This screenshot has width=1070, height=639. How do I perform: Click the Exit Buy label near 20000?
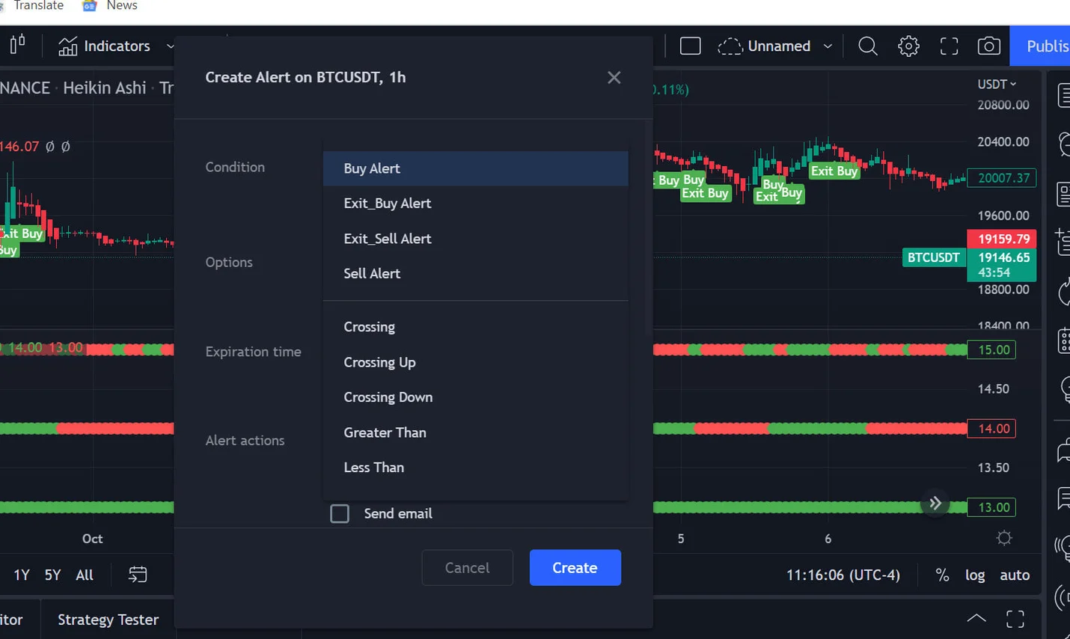coord(834,171)
